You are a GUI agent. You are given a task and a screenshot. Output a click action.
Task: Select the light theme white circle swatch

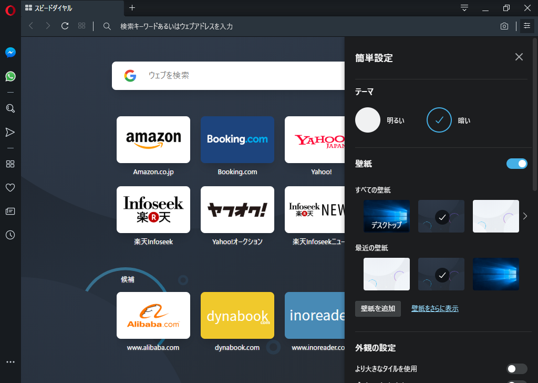coord(367,120)
